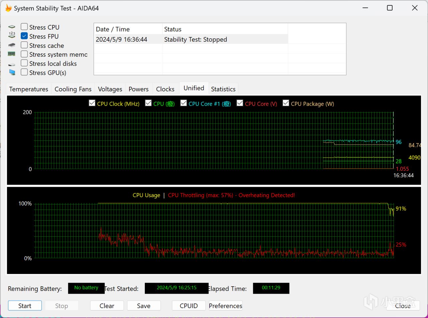Click the Stress FPU 123 icon
The image size is (428, 318).
12,35
